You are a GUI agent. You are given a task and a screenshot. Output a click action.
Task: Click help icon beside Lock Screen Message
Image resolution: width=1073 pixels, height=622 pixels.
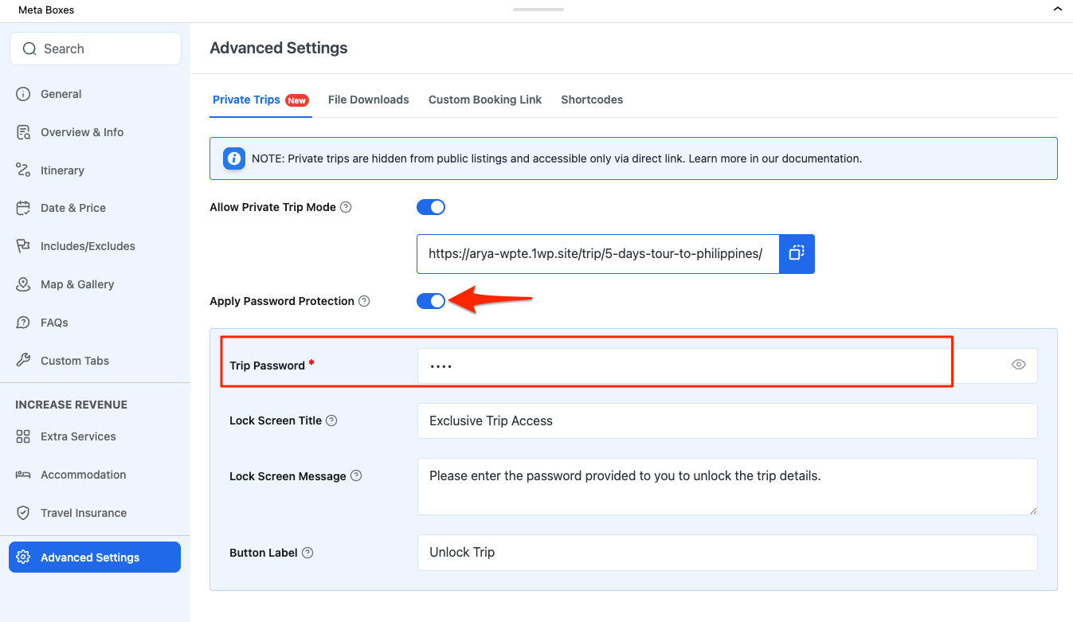coord(356,476)
